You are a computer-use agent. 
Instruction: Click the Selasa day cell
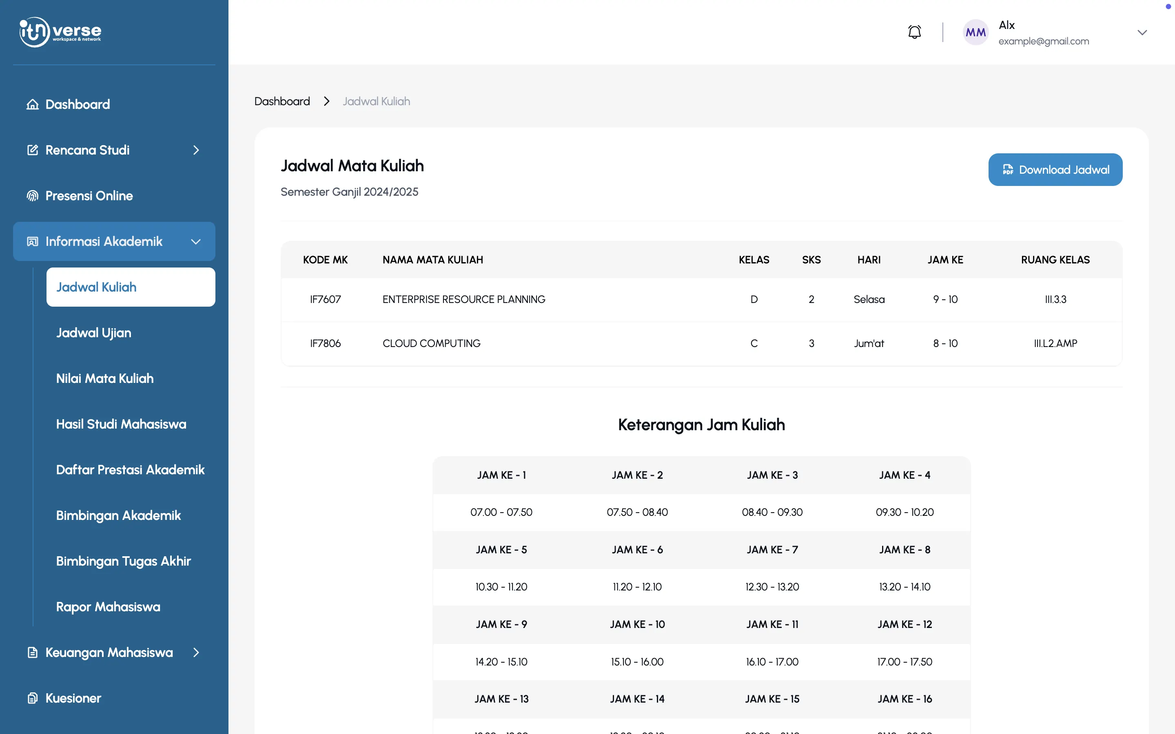click(869, 300)
